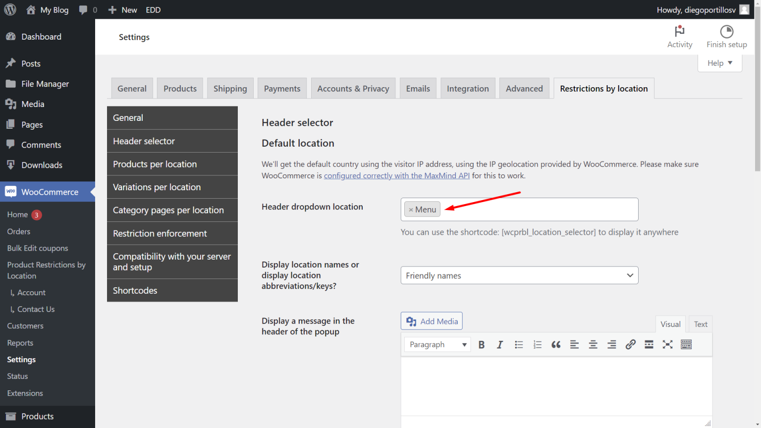This screenshot has height=428, width=761.
Task: Open the WordPress logo menu
Action: coord(10,9)
